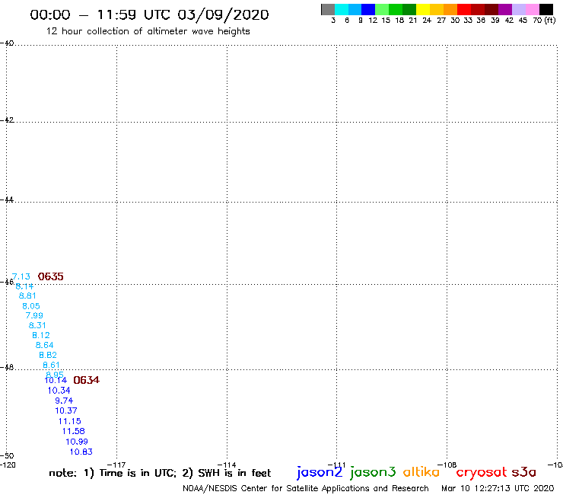Click the s3a satellite legend label

click(524, 472)
